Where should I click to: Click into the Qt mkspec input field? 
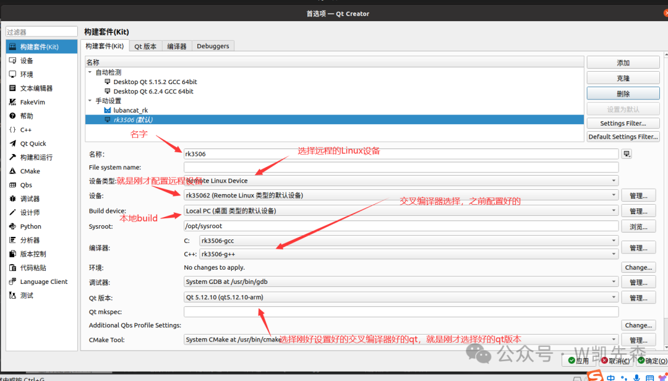401,312
